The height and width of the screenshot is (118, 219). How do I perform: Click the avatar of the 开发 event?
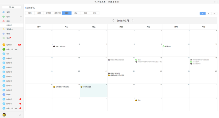pos(136,100)
